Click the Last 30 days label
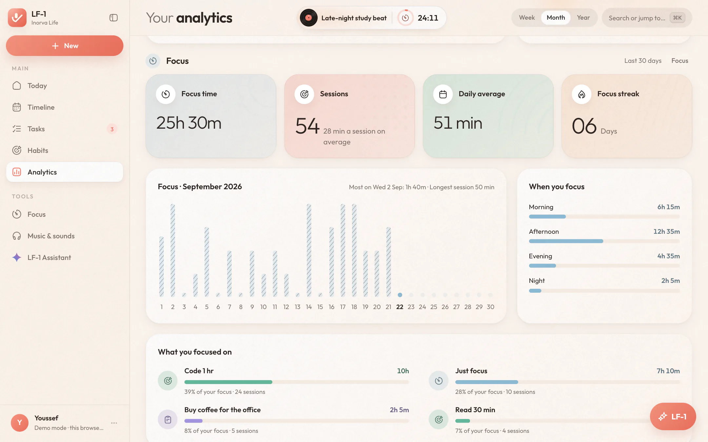The width and height of the screenshot is (708, 442). pos(643,61)
